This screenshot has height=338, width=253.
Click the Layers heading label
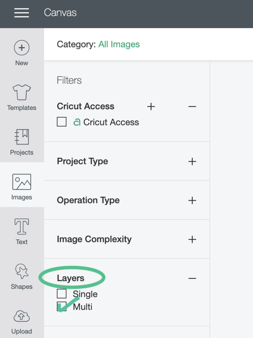pos(71,278)
